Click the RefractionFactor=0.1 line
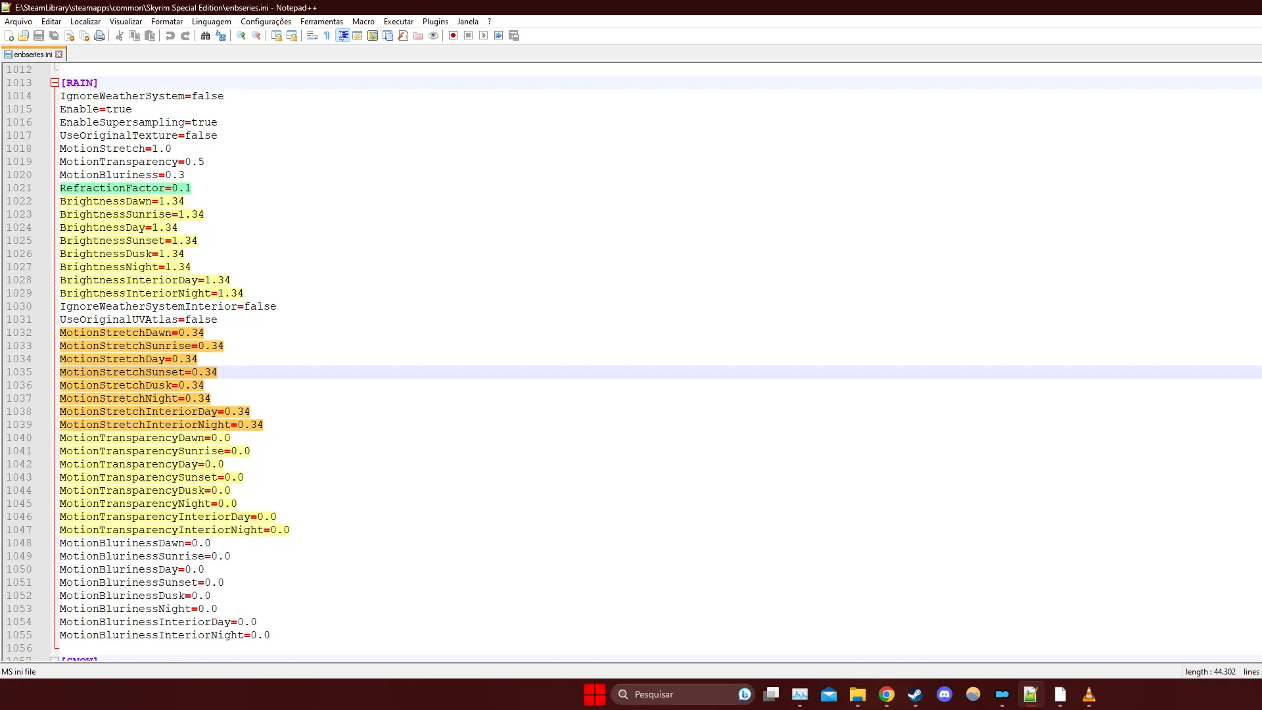 click(125, 188)
